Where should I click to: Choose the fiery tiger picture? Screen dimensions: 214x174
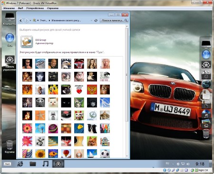pos(27,89)
